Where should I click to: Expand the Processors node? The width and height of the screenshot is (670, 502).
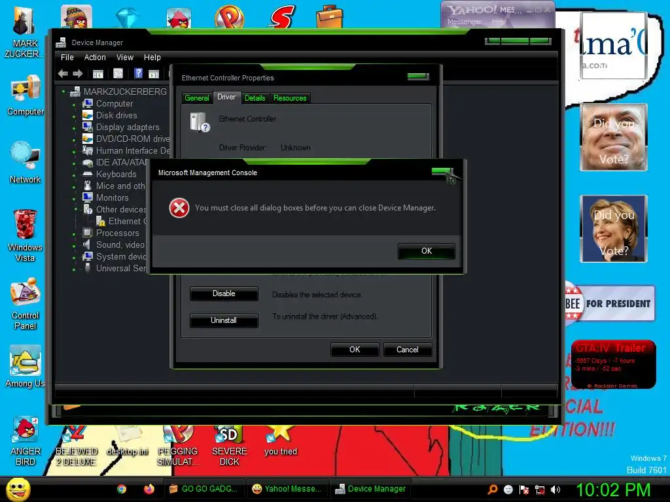point(74,234)
